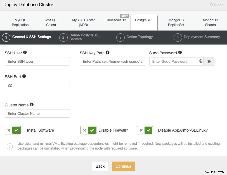Focus the SSH User input field
Image resolution: width=227 pixels, height=175 pixels.
pos(37,61)
